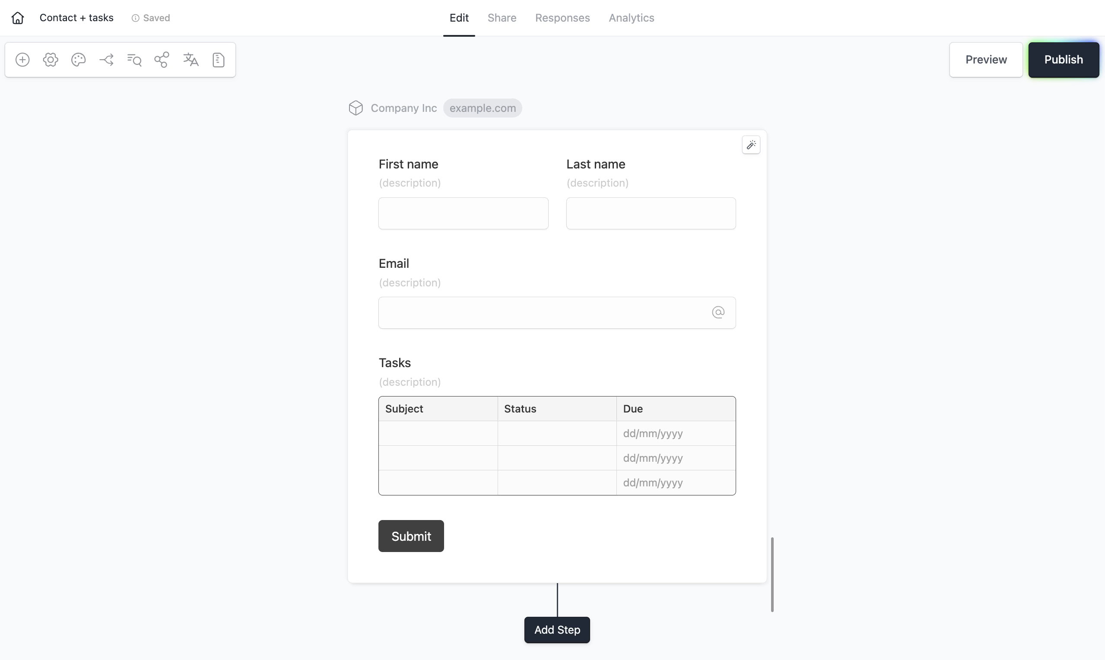
Task: Click the description under Email
Action: coord(410,282)
